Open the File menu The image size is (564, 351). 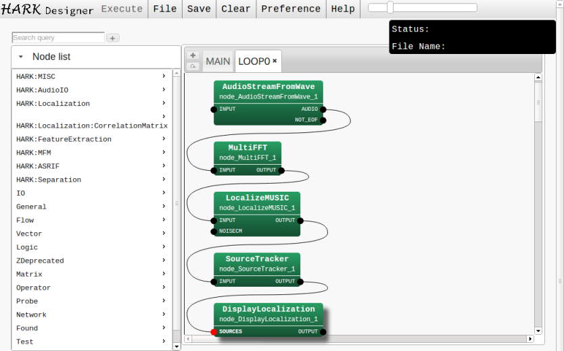pos(164,9)
